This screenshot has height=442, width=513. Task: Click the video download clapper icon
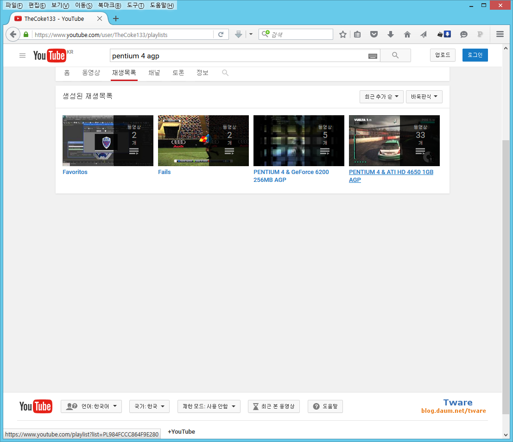click(x=444, y=34)
